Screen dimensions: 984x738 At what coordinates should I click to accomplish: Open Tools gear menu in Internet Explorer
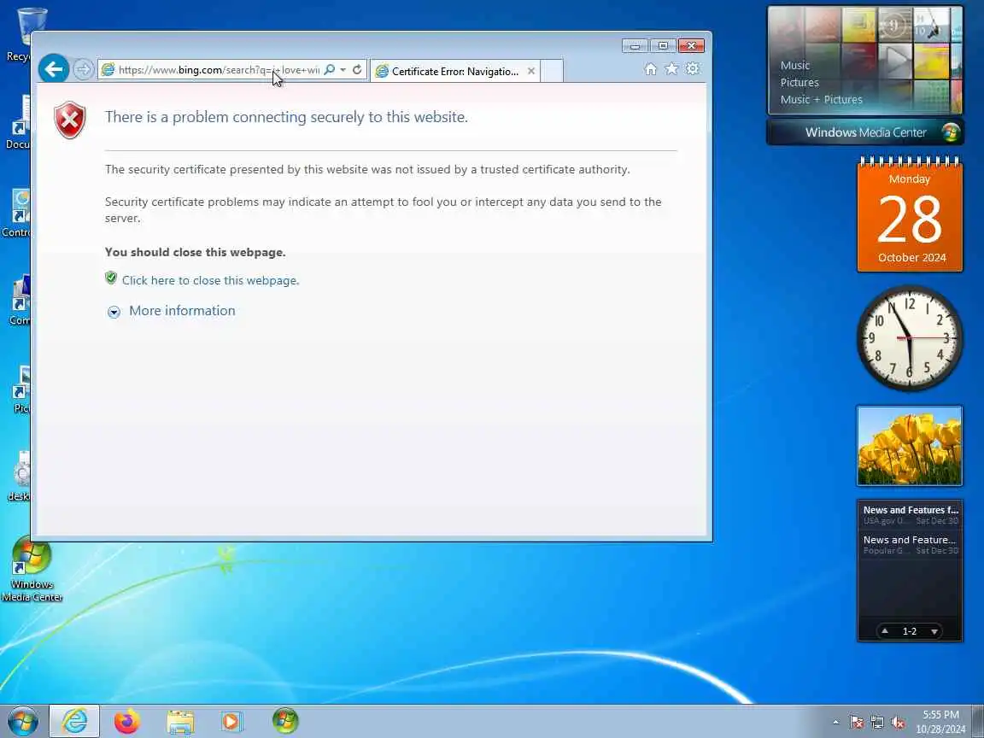pos(692,69)
